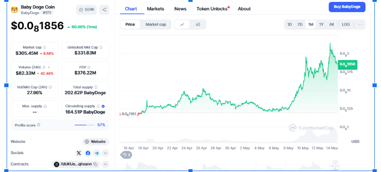
Task: Select the Price chart toggle
Action: [x=130, y=25]
